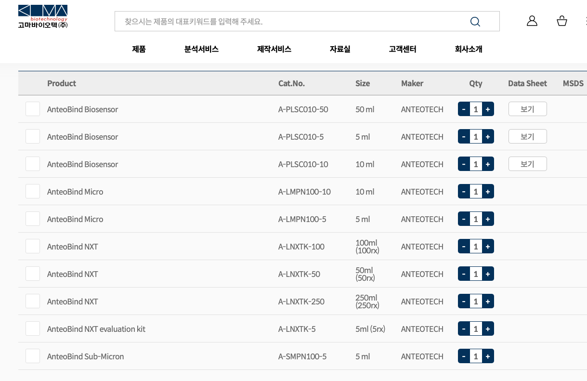Screen dimensions: 587x381
Task: Click the AnteoBind NXT evaluation kit name
Action: point(96,329)
